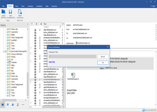Toggle checkbox for (Rules) folder
This screenshot has width=157, height=112.
(x=8, y=57)
